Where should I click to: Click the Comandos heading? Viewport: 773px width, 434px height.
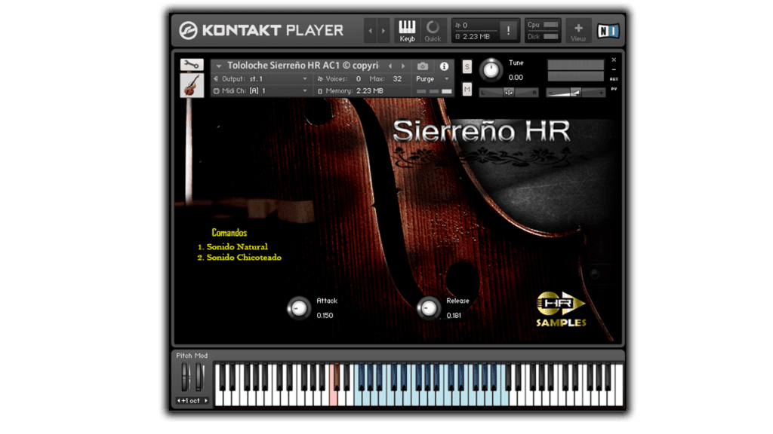[229, 232]
